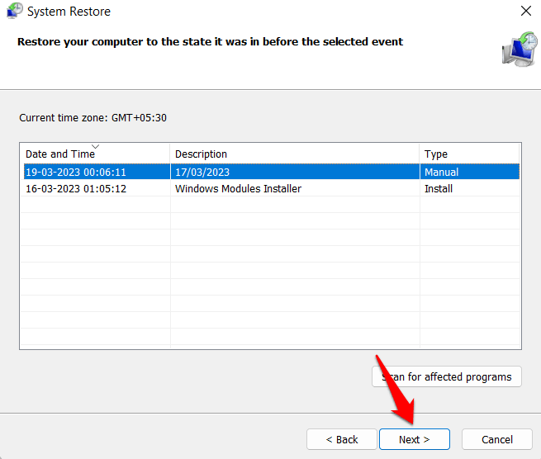This screenshot has width=541, height=459.
Task: Sort restore points by Type column
Action: coord(435,154)
